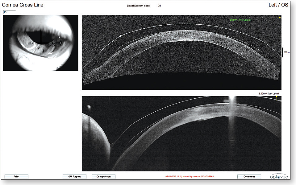Toggle the IR view label
Screen dimensions: 296x185
click(6, 12)
